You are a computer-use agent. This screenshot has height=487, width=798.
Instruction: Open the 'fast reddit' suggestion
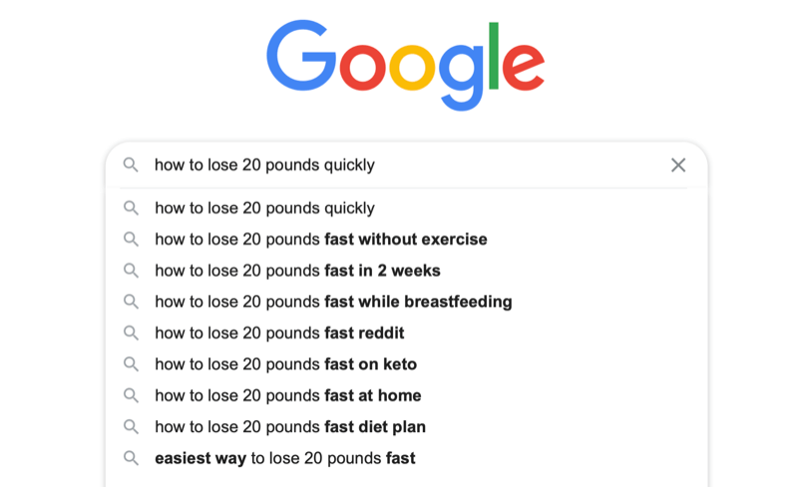406,333
